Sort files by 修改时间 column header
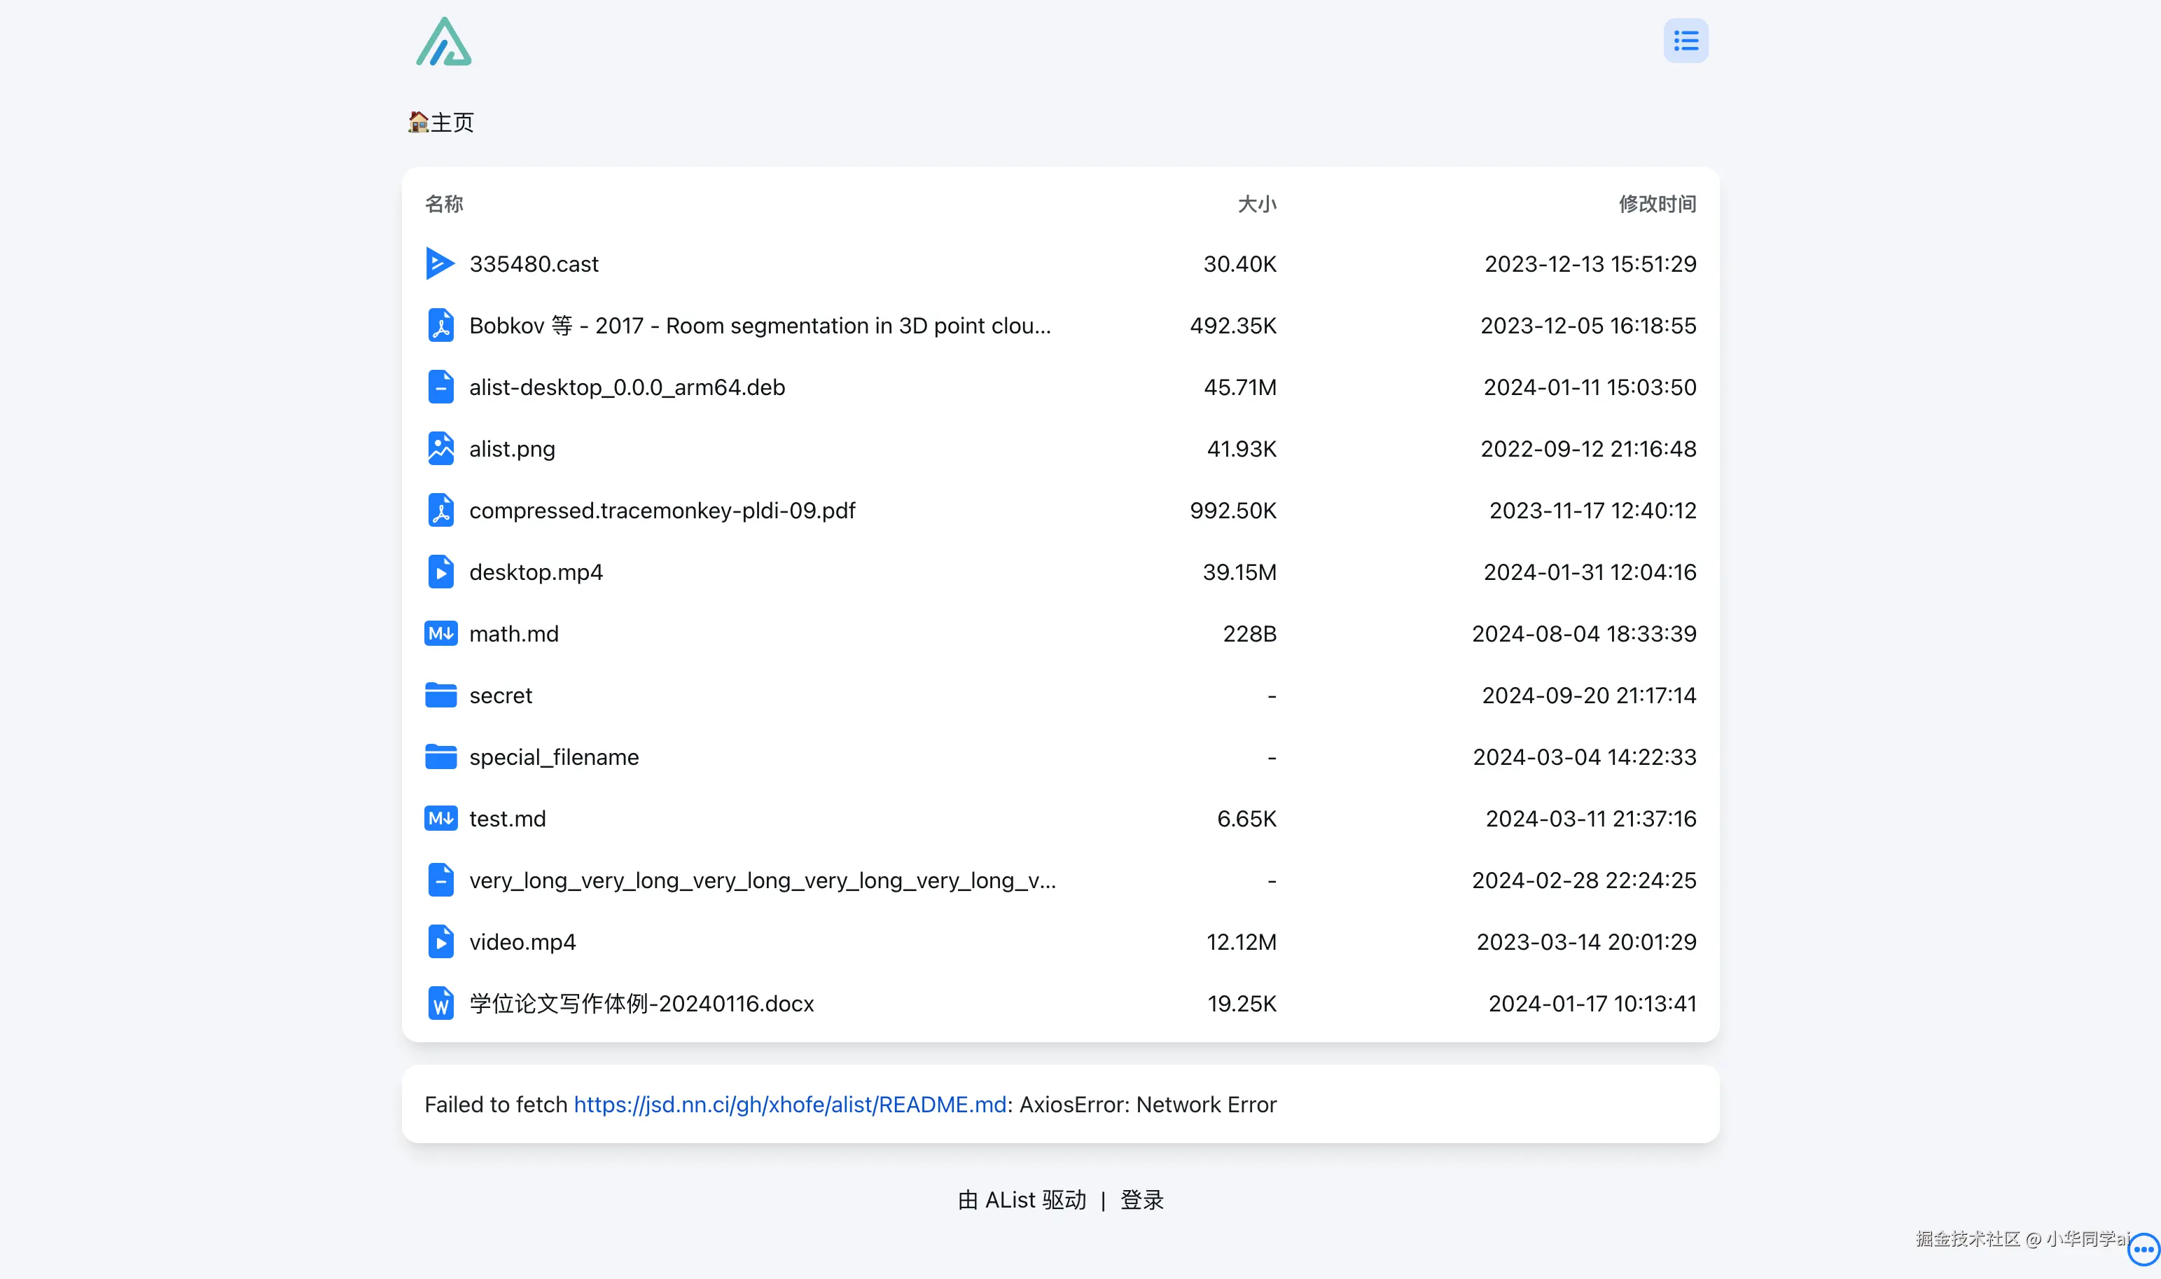The image size is (2161, 1279). (1656, 205)
